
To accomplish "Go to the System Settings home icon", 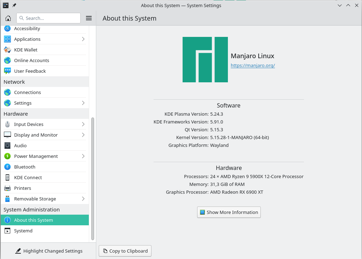I will click(8, 18).
